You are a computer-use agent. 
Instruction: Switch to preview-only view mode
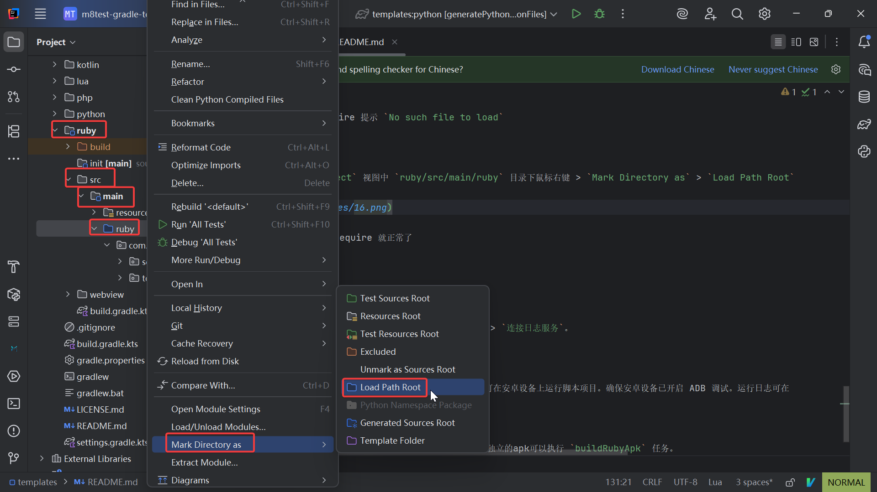pos(814,42)
